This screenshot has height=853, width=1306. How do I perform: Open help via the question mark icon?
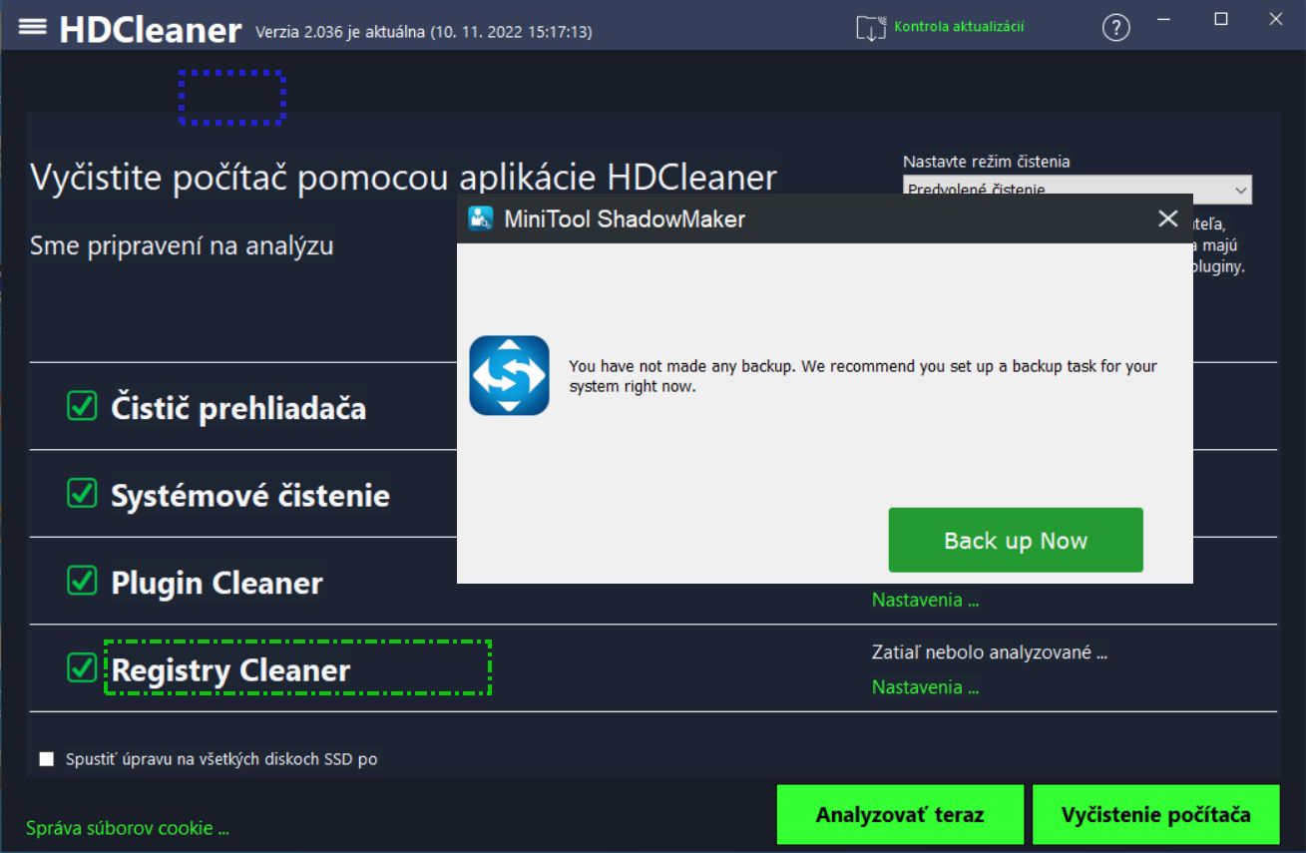[1115, 28]
